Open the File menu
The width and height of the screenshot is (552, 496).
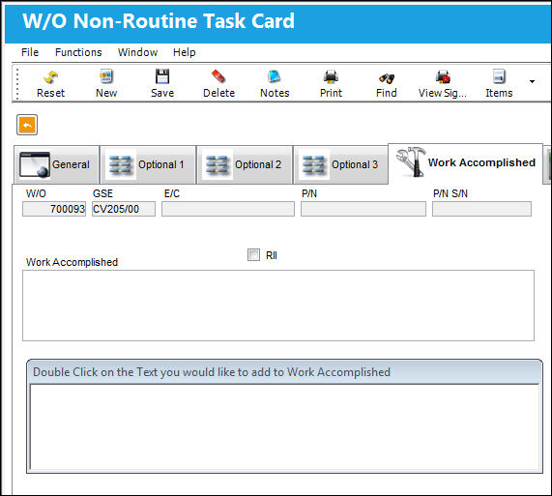click(x=30, y=52)
